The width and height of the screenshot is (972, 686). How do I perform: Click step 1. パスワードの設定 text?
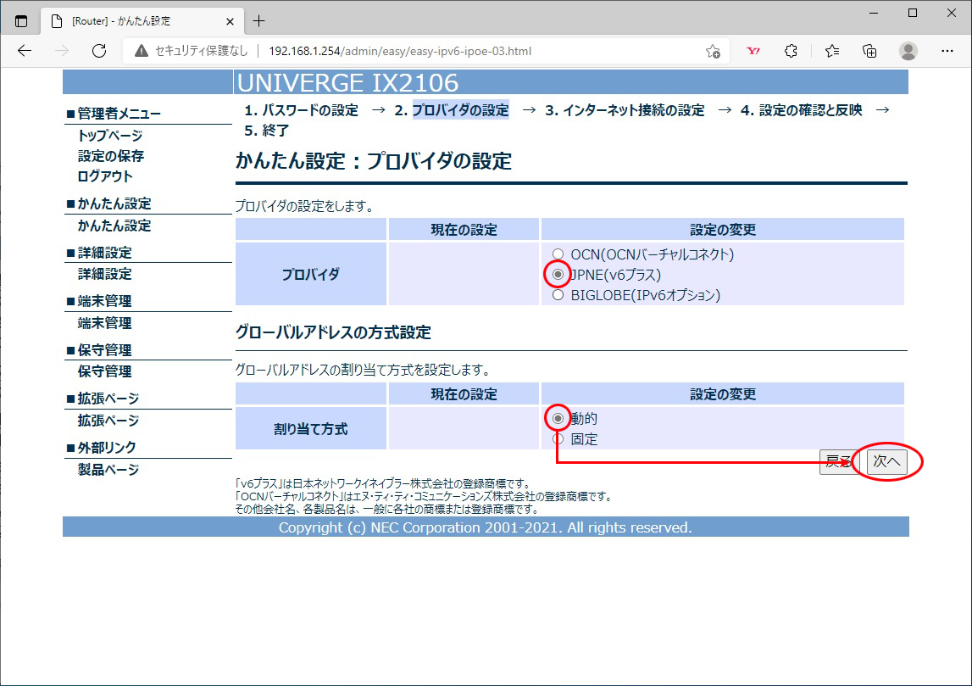[302, 110]
